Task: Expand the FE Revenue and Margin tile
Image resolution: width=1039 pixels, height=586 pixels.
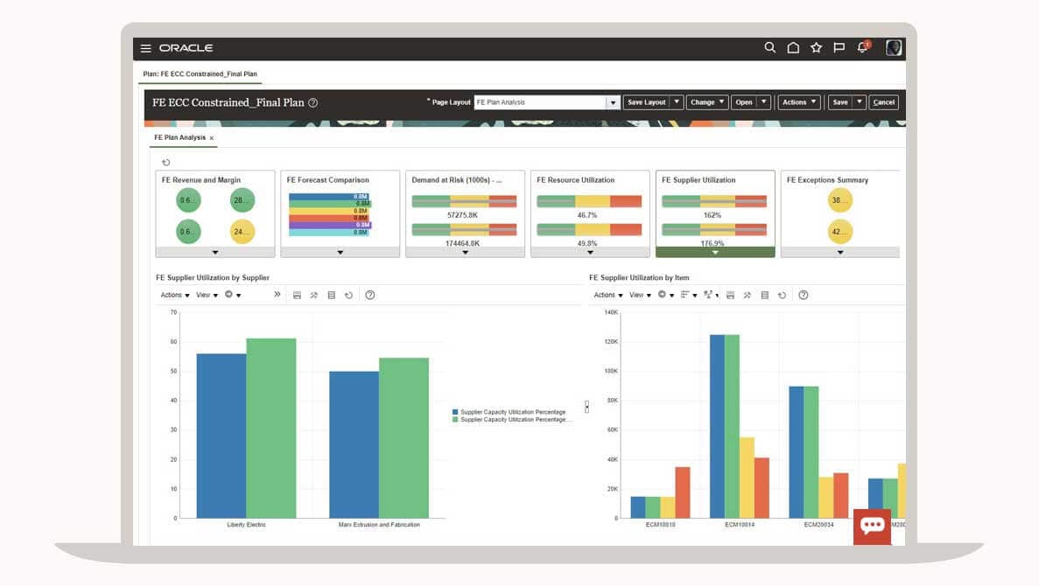Action: 215,252
